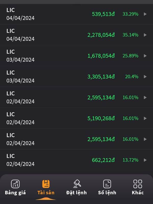Tap the Tài sản bookmark icon

(46, 184)
